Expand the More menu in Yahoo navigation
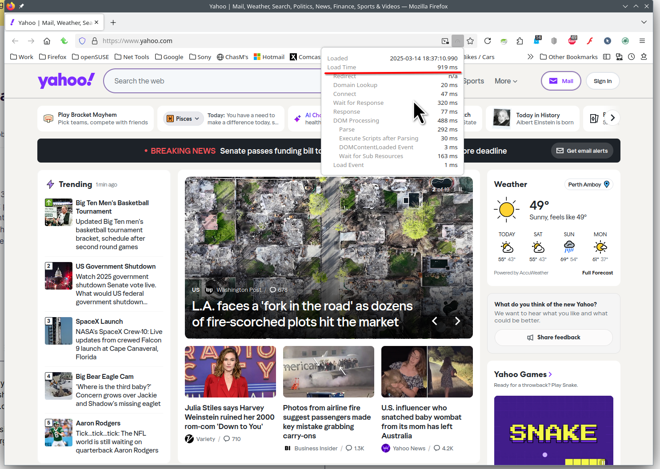This screenshot has width=660, height=469. tap(506, 81)
